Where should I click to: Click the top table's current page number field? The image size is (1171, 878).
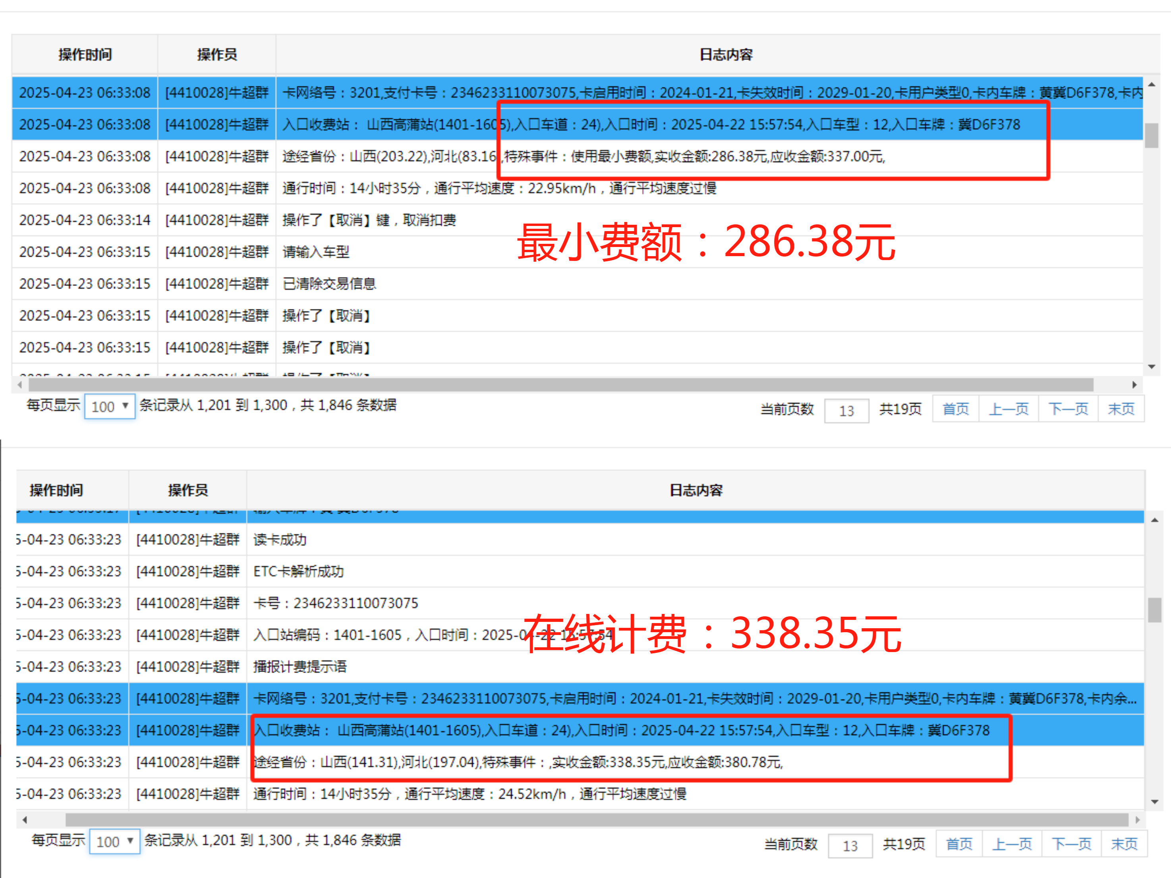(846, 411)
